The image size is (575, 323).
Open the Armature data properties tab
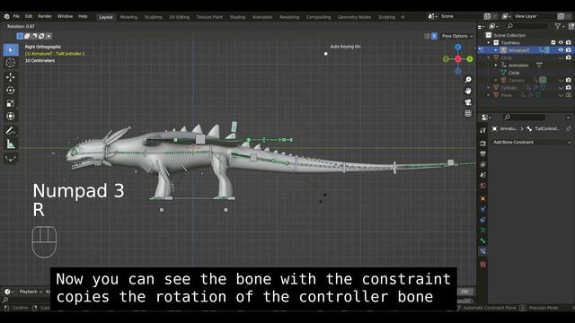click(x=483, y=231)
